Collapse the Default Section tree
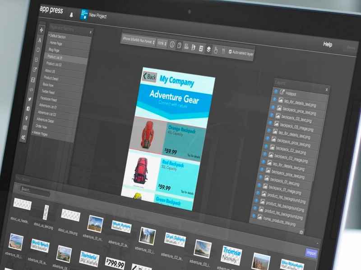The width and height of the screenshot is (361, 270). click(49, 35)
